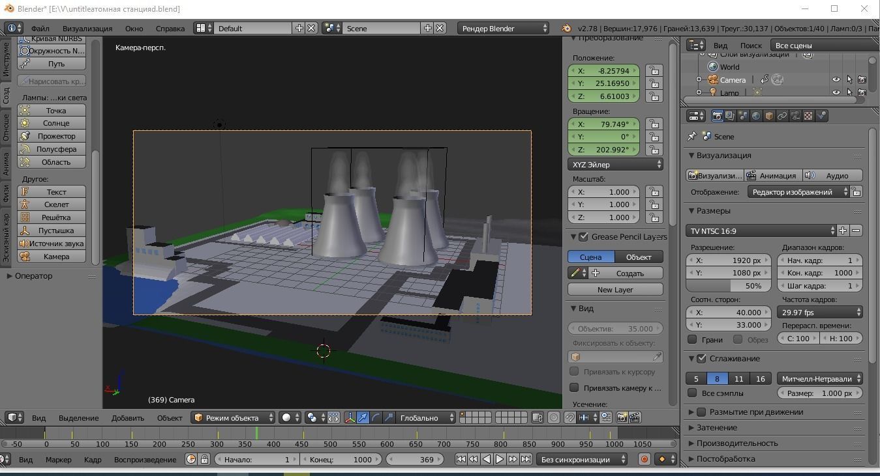Toggle the pin icon next to Scene
The height and width of the screenshot is (476, 880).
pyautogui.click(x=692, y=137)
